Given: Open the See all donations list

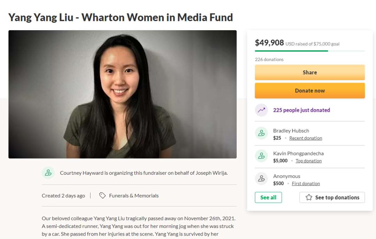Looking at the screenshot, I should [268, 197].
